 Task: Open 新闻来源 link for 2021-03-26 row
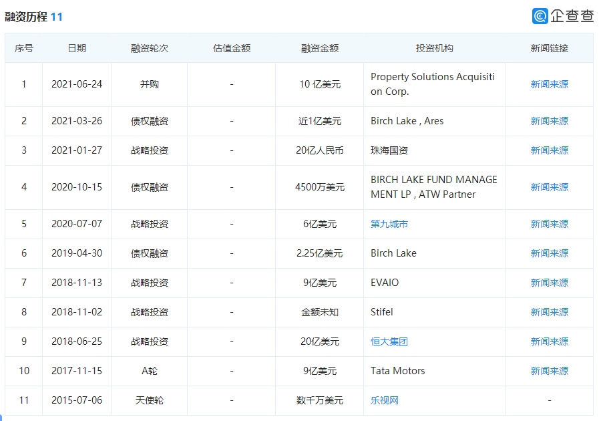point(550,121)
